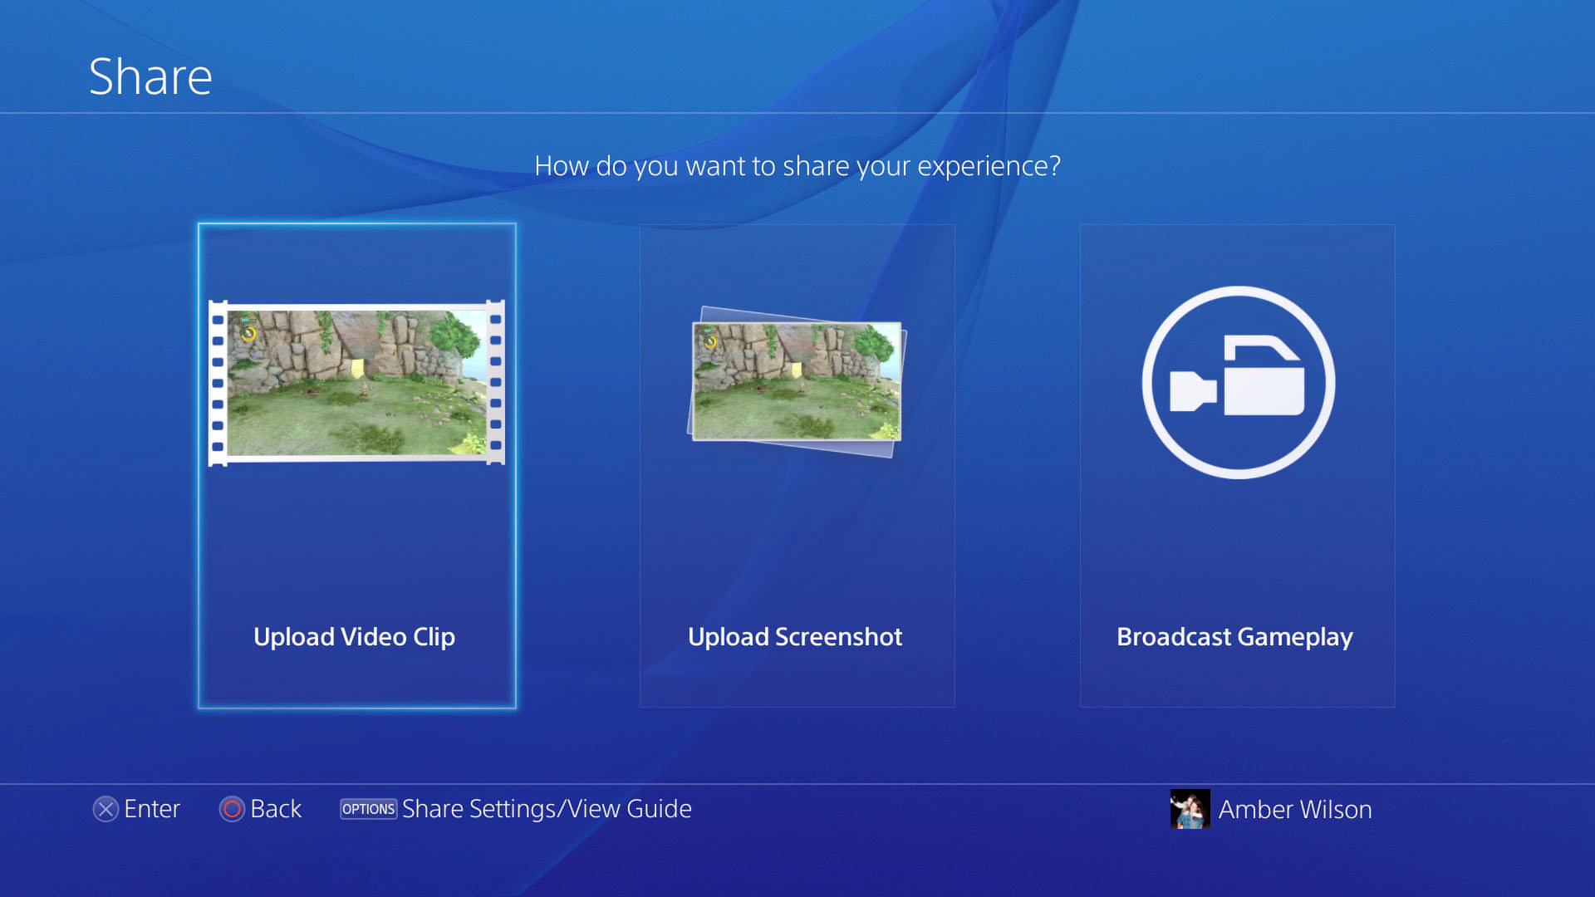This screenshot has width=1595, height=897.
Task: Select the Upload Screenshot label
Action: 795,637
